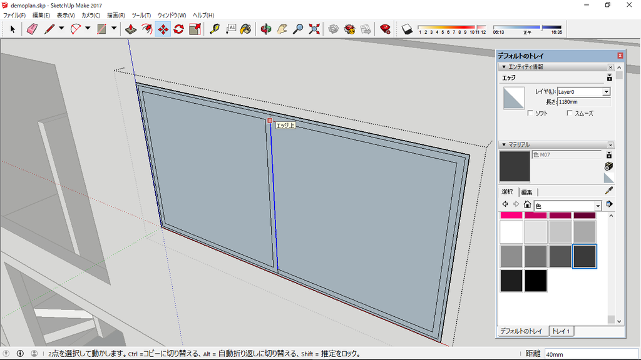The height and width of the screenshot is (360, 641).
Task: Expand the Arc tool options arrow
Action: coord(88,29)
